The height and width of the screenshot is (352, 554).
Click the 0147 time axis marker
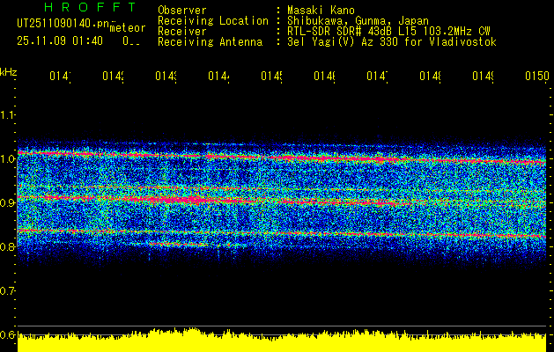[x=377, y=76]
